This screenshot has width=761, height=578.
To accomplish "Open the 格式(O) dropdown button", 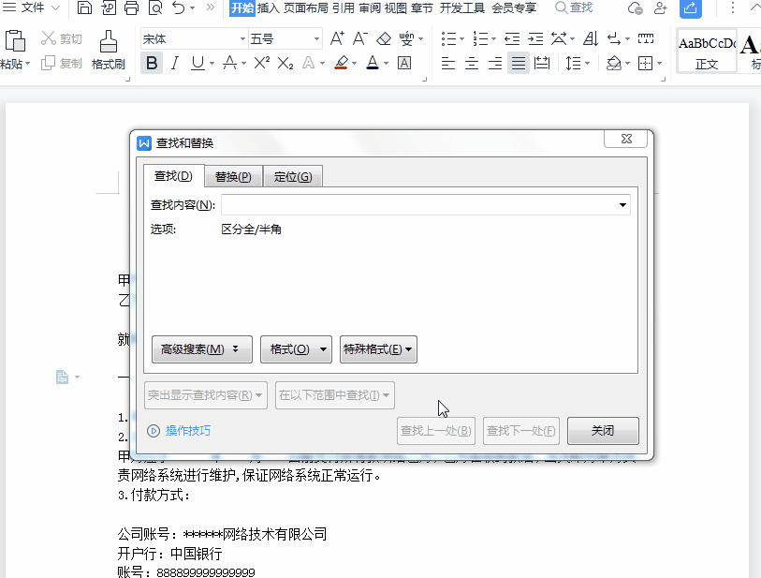I will click(296, 349).
